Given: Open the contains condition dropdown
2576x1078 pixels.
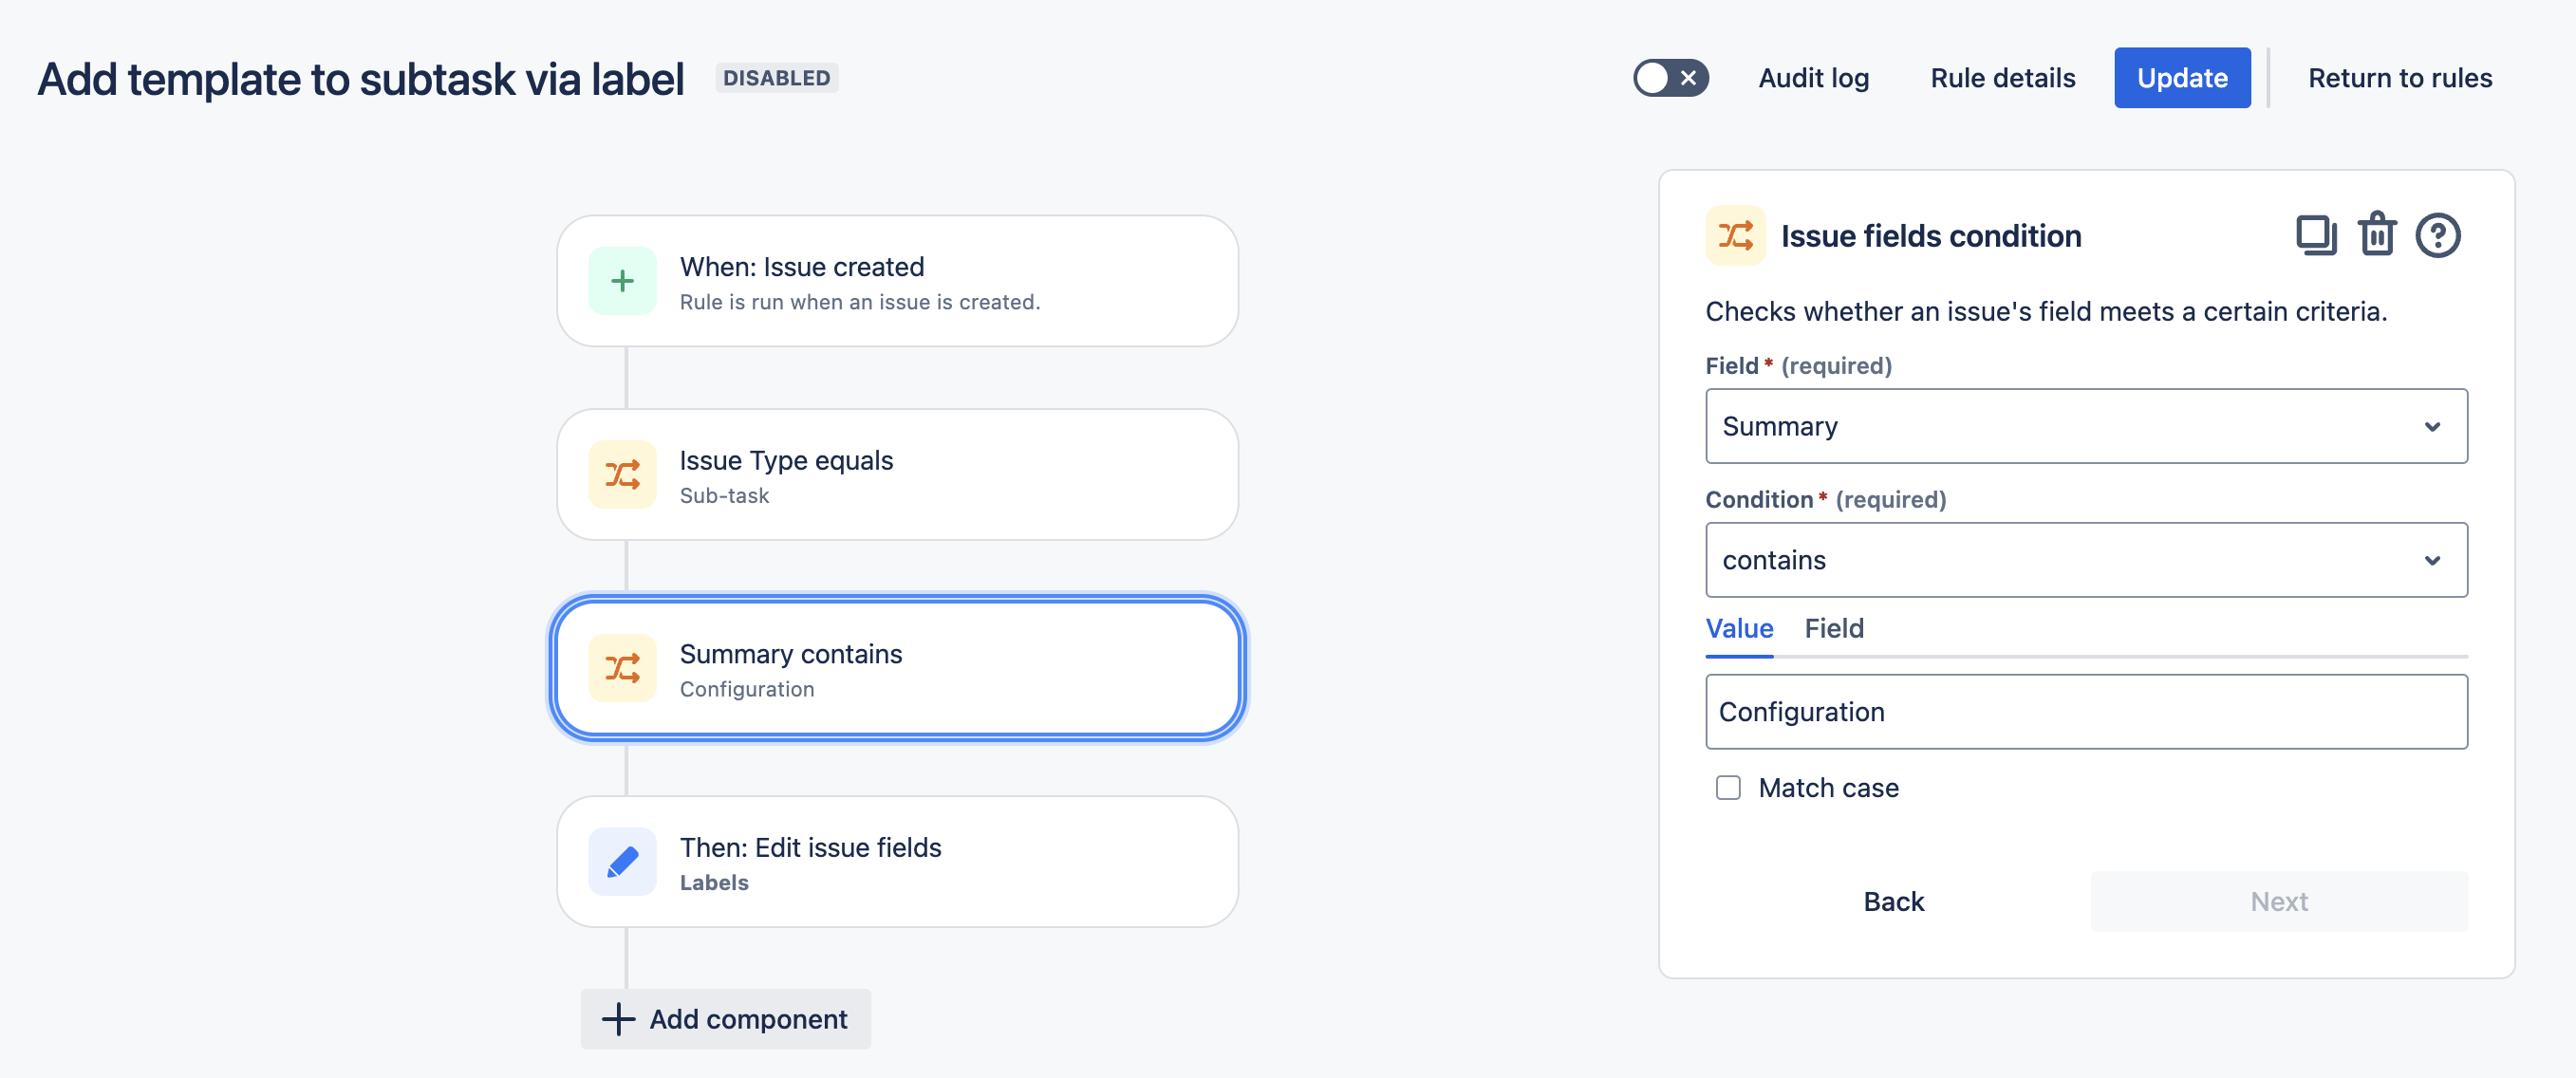Looking at the screenshot, I should pos(2086,560).
